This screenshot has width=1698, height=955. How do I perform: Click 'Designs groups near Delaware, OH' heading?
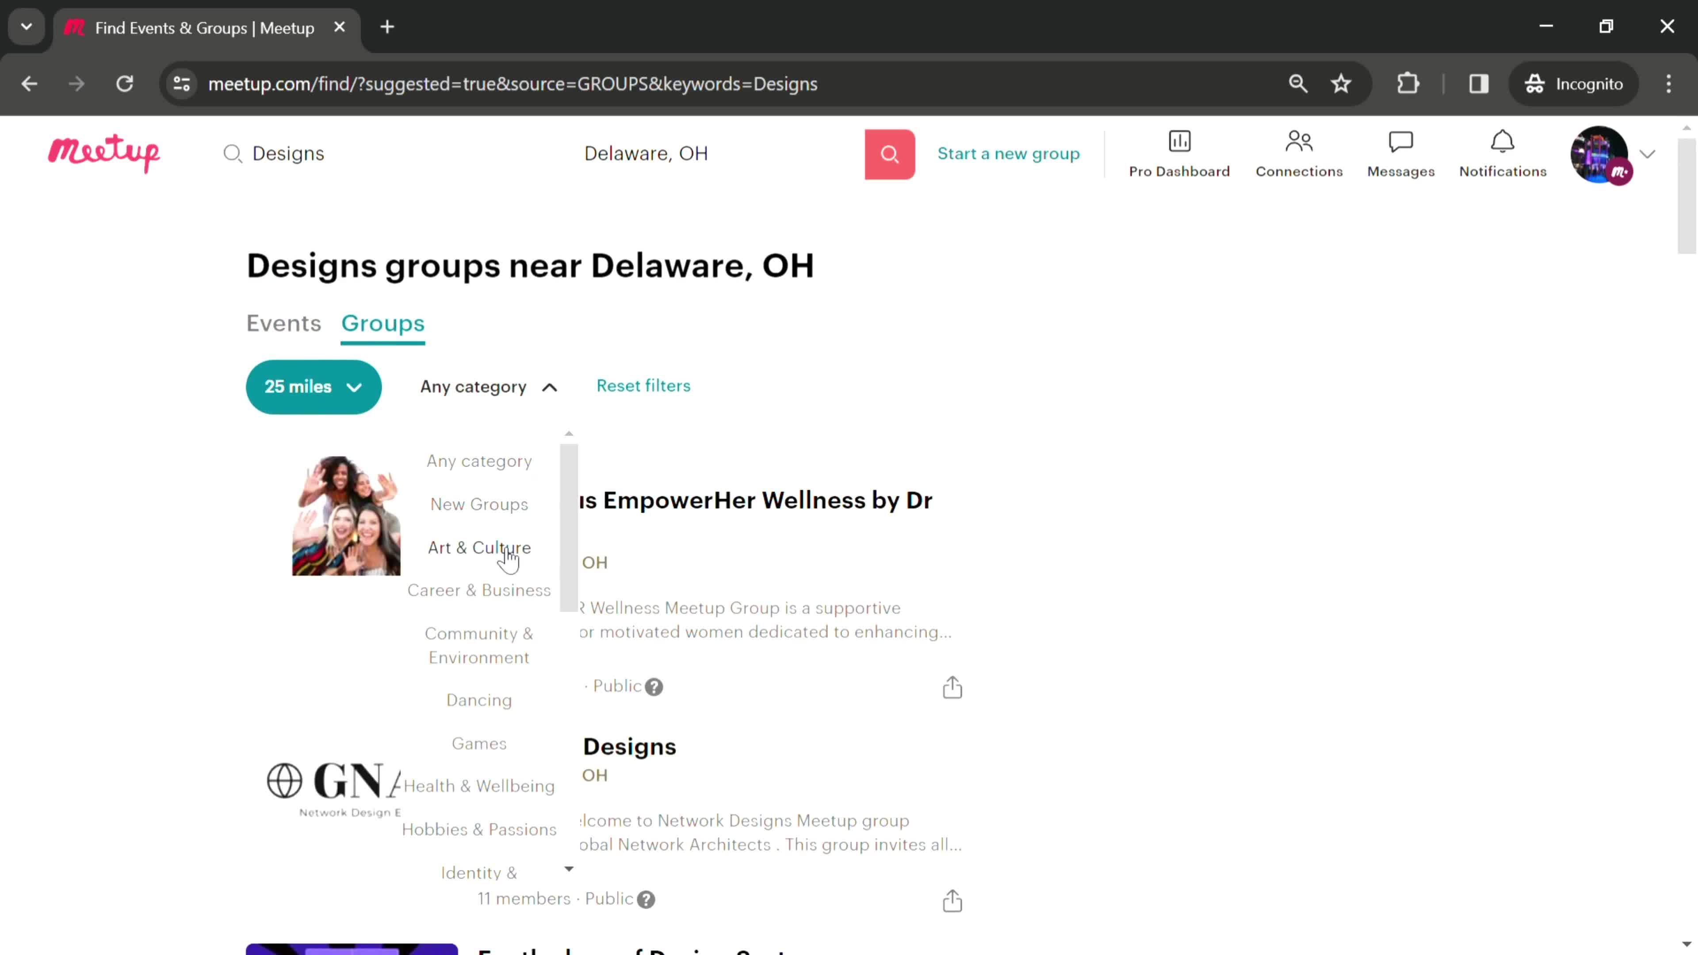pos(530,266)
